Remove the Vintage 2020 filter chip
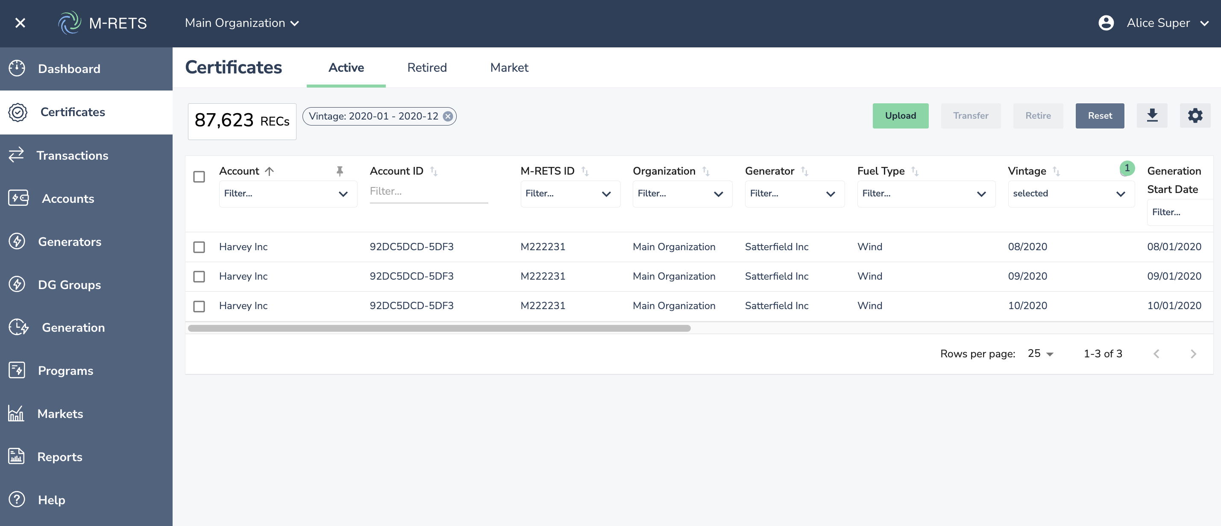 (x=447, y=117)
